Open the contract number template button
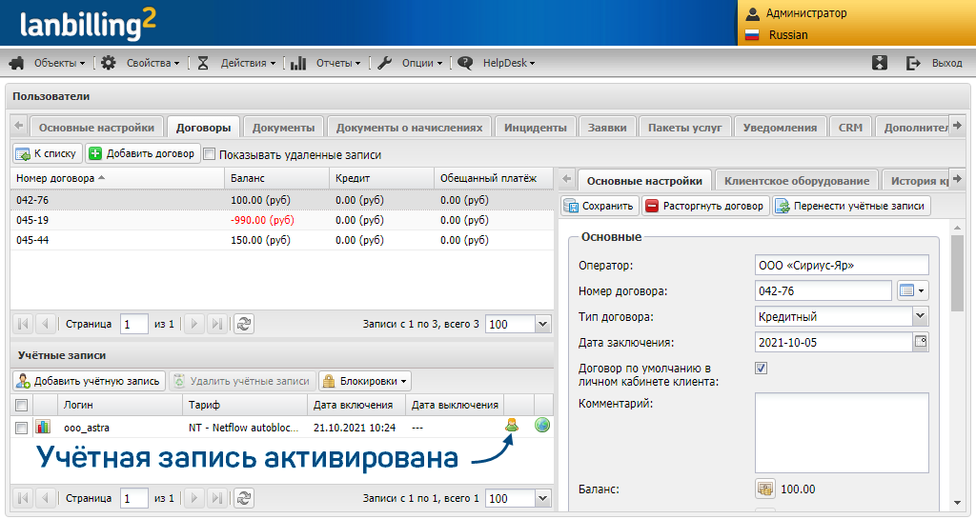This screenshot has width=976, height=519. [x=912, y=290]
